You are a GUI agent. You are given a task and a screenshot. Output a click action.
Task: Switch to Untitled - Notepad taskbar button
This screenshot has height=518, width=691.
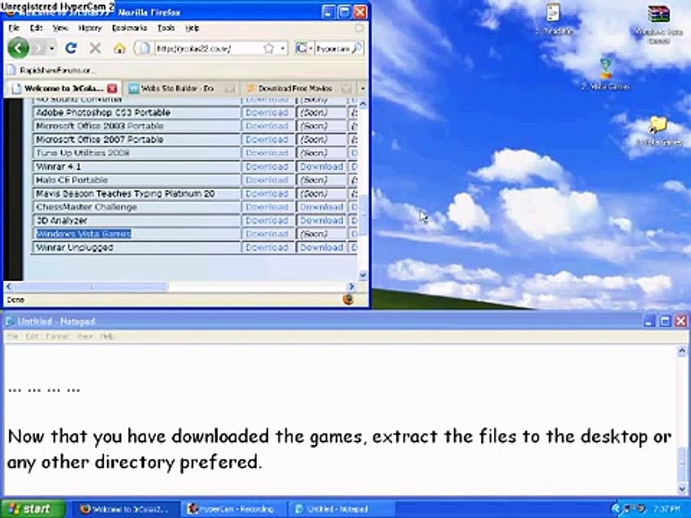(341, 509)
